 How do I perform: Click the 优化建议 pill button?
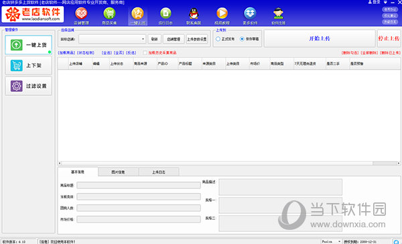(x=390, y=15)
